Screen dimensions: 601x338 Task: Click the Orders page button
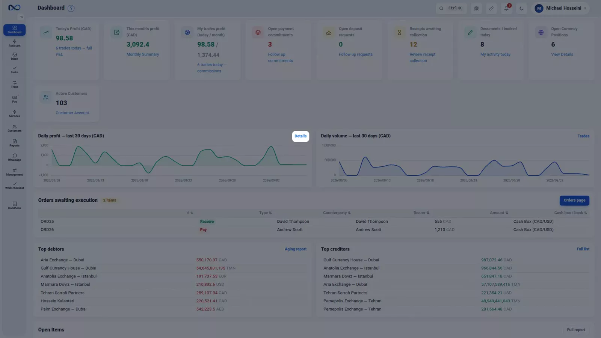click(x=574, y=201)
